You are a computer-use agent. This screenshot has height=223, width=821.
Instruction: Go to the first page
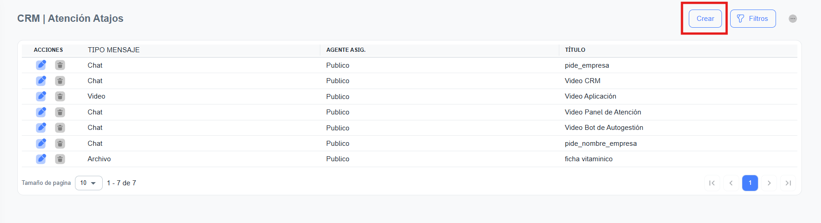pyautogui.click(x=712, y=183)
